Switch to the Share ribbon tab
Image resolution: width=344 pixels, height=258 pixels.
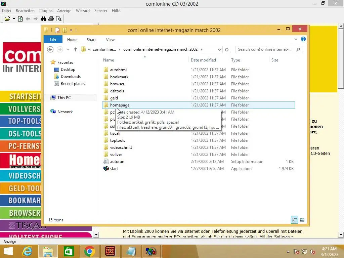[x=91, y=40]
